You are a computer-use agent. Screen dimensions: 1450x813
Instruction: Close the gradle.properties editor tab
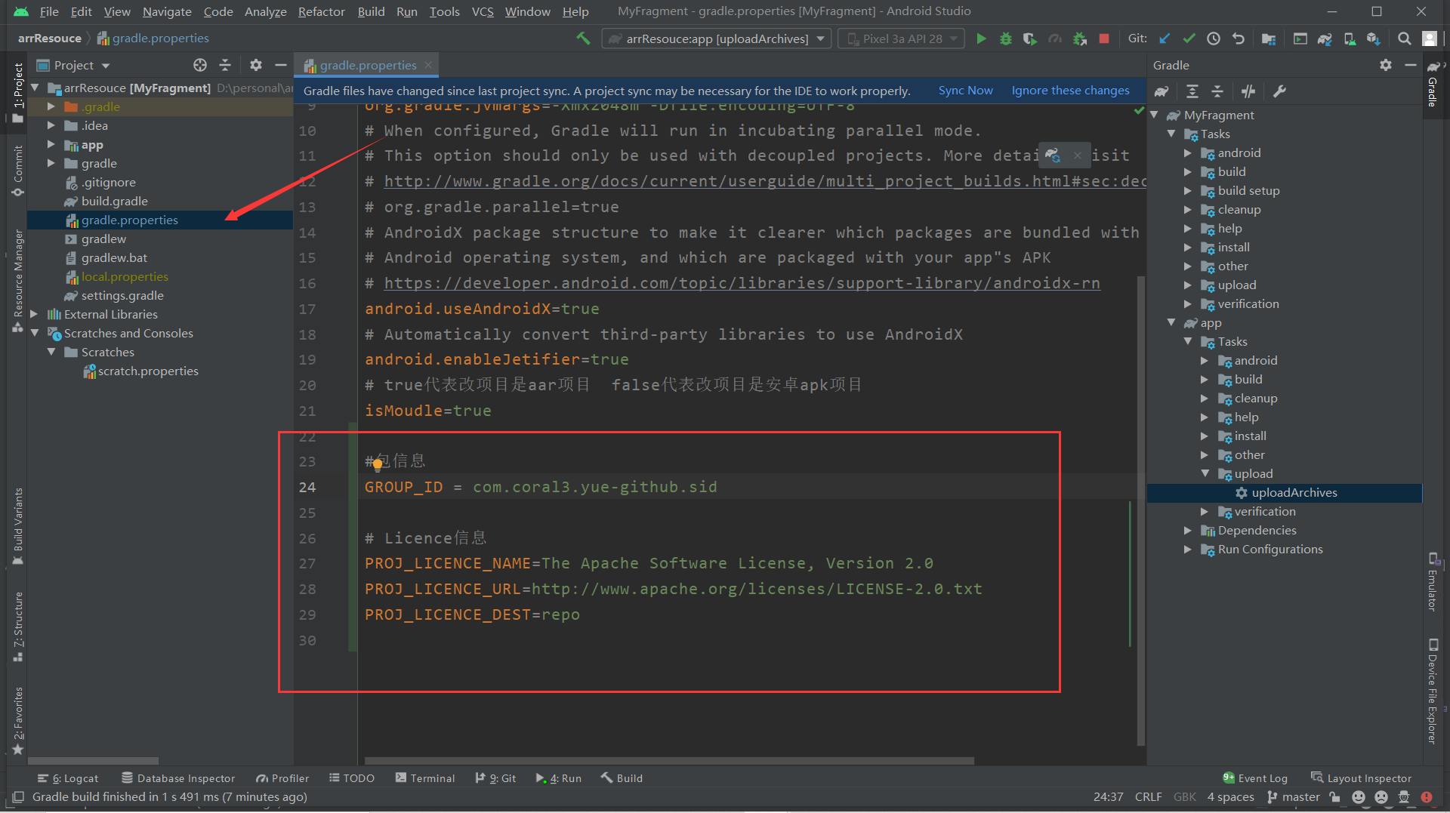click(428, 66)
